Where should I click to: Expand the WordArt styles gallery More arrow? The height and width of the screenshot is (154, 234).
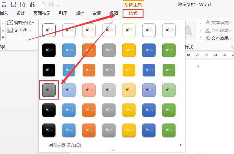pyautogui.click(x=201, y=37)
